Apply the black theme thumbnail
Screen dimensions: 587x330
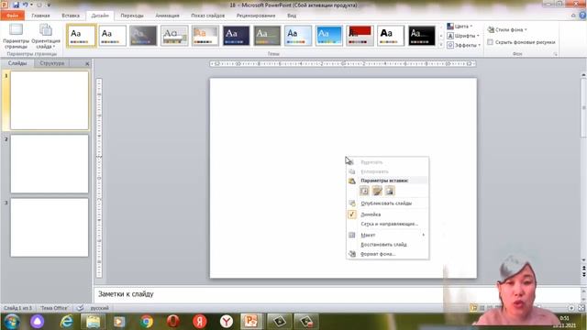[x=422, y=36]
